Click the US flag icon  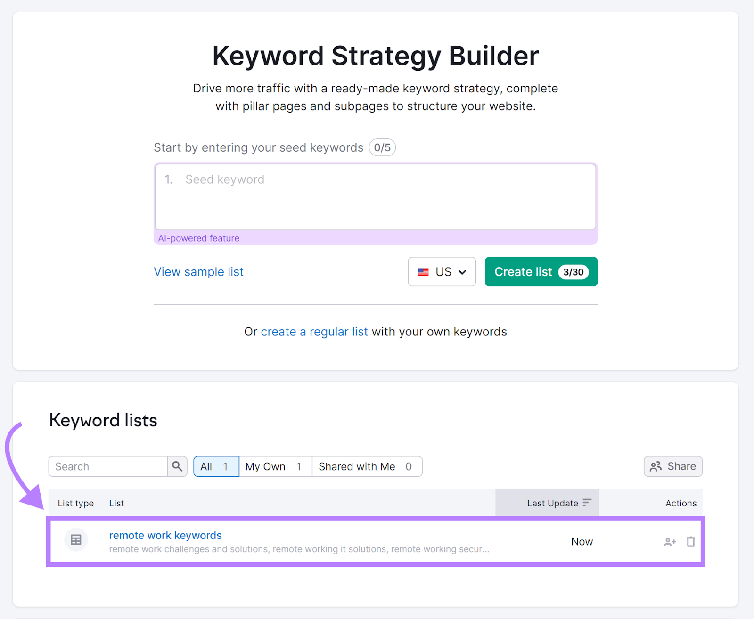click(x=424, y=272)
